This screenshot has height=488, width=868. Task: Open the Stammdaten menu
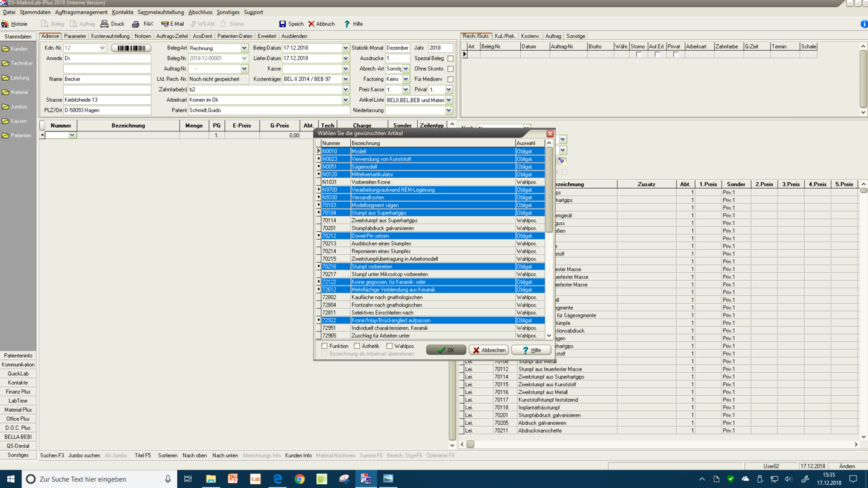(x=35, y=12)
